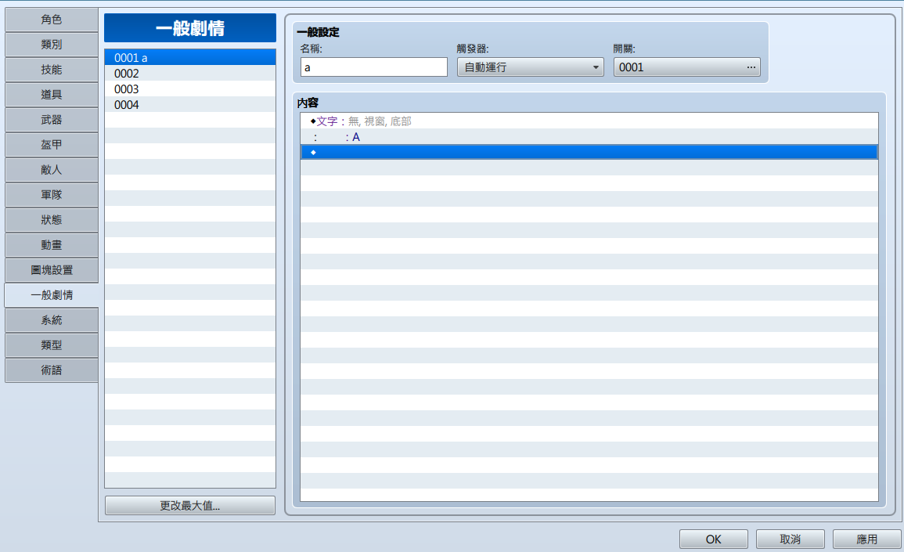Open the 動畫 tab
The height and width of the screenshot is (552, 904).
pyautogui.click(x=52, y=245)
